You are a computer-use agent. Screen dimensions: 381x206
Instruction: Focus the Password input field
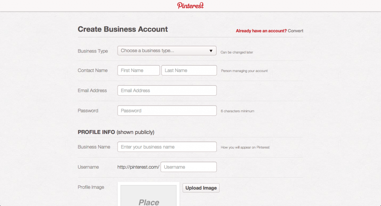click(167, 111)
